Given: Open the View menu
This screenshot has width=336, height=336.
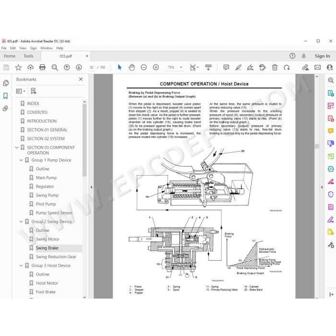Looking at the screenshot, I should point(23,48).
